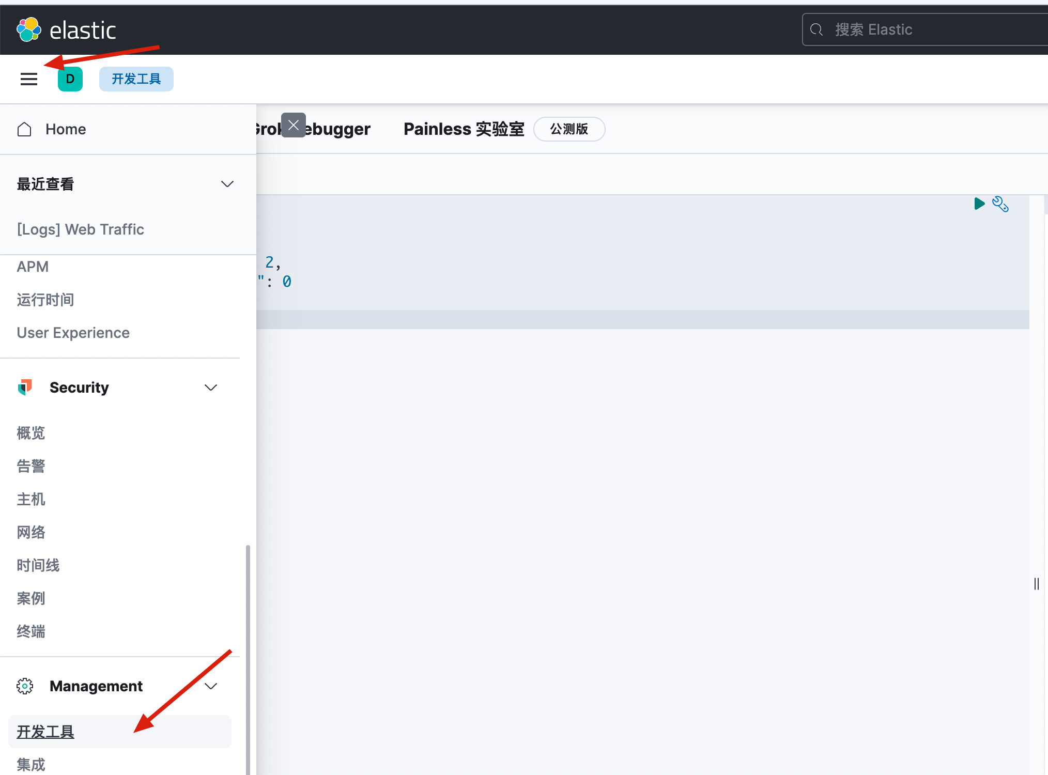Click the Home icon in the navigation menu
1048x775 pixels.
pyautogui.click(x=24, y=129)
